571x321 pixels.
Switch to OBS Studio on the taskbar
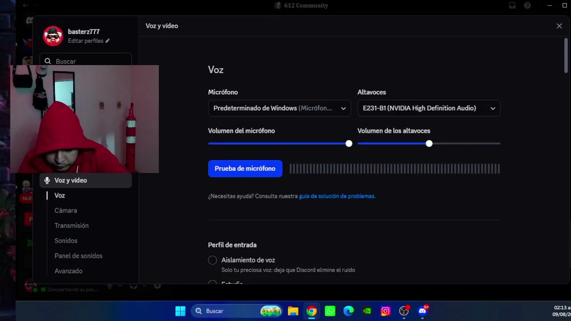404,311
